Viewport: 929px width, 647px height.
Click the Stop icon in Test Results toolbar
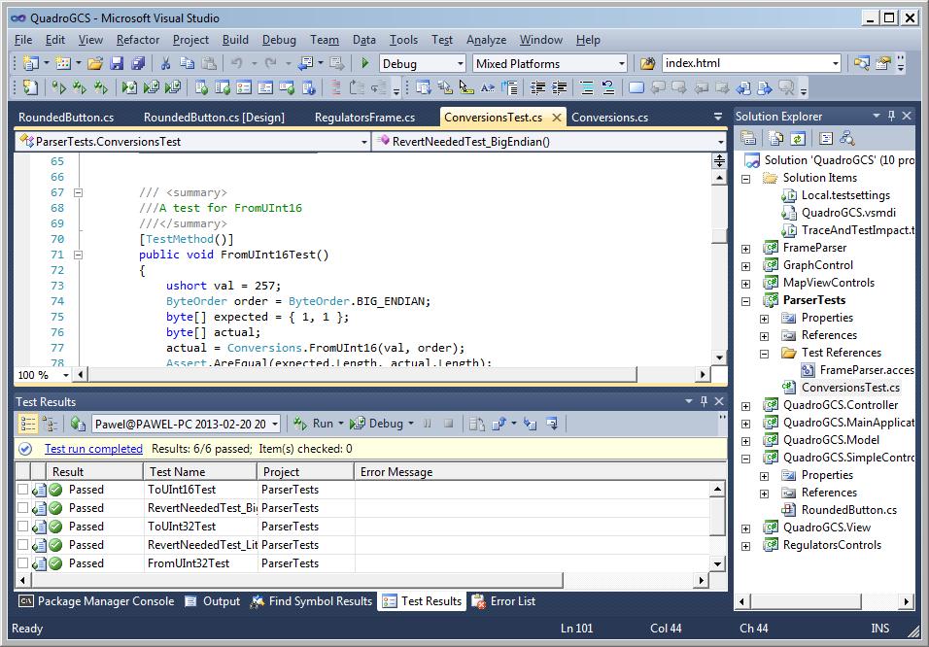(449, 424)
